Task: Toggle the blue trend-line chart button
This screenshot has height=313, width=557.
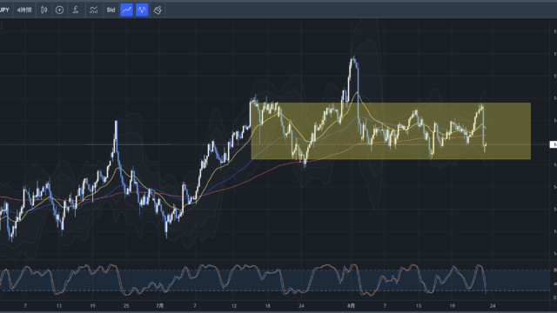Action: click(126, 10)
